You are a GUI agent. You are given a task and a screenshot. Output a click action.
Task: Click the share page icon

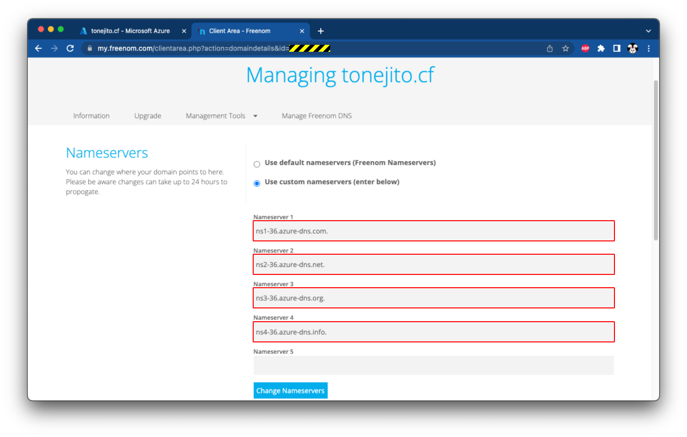point(550,48)
